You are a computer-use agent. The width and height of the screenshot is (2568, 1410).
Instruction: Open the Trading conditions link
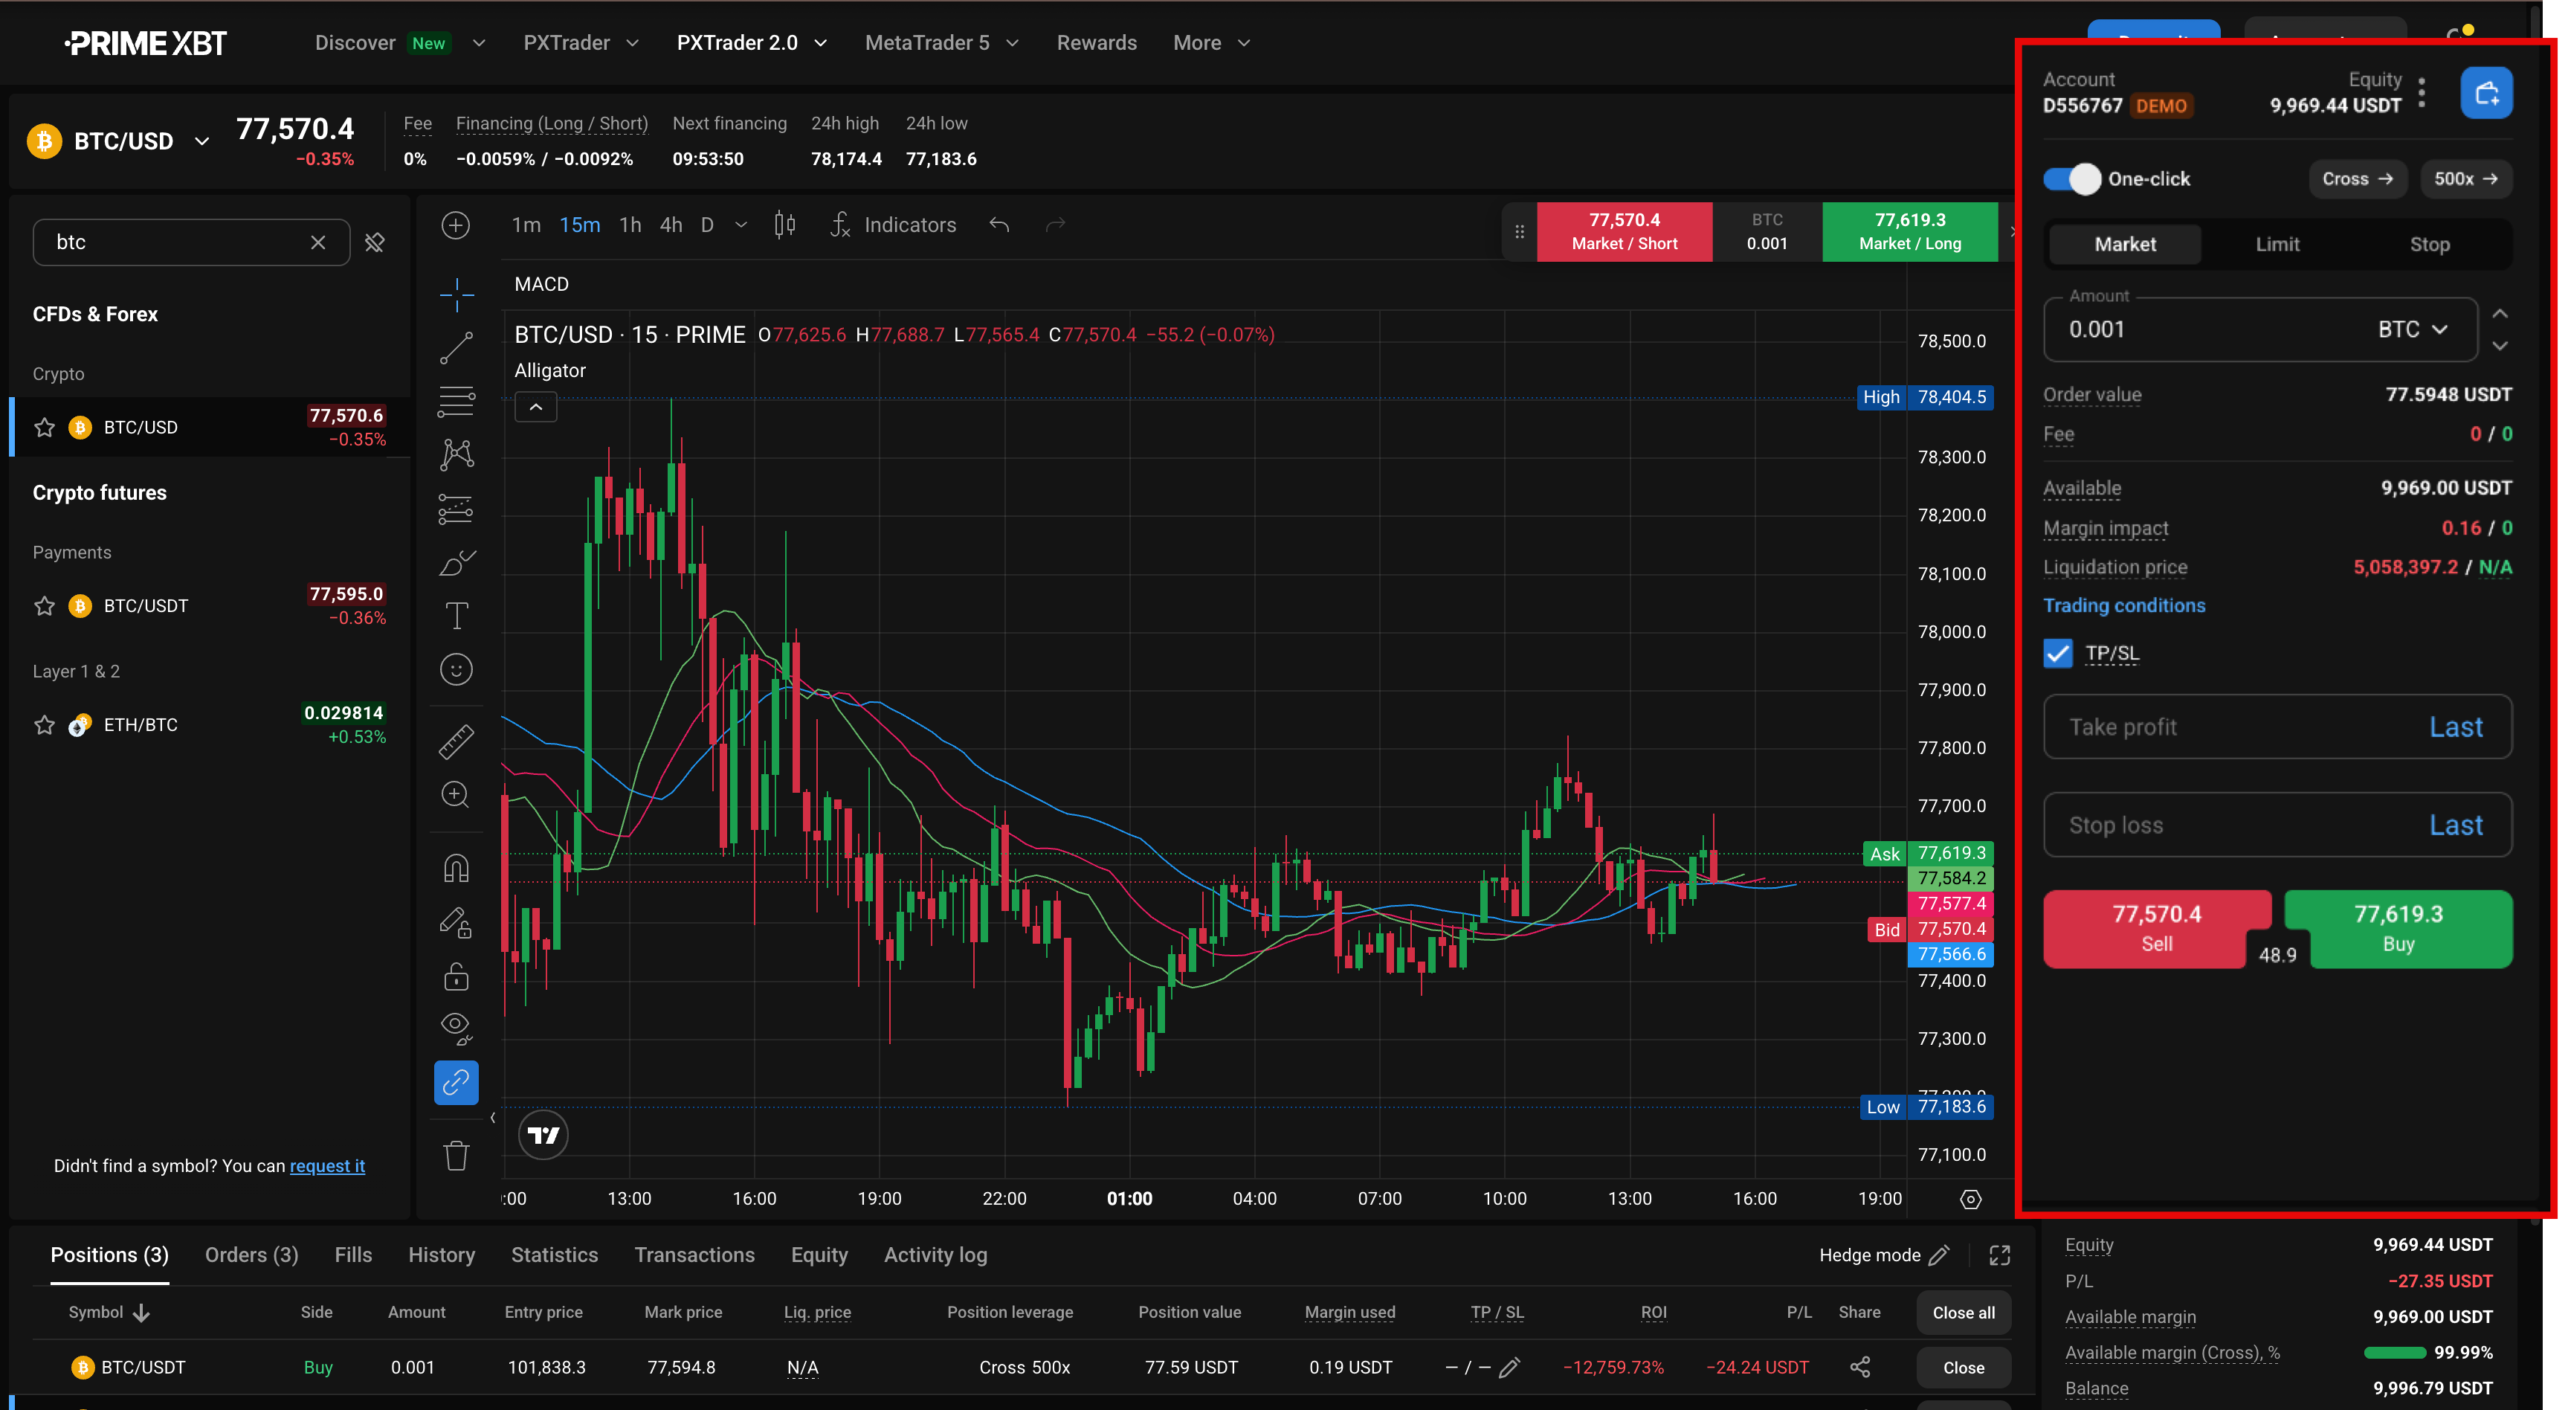tap(2123, 606)
